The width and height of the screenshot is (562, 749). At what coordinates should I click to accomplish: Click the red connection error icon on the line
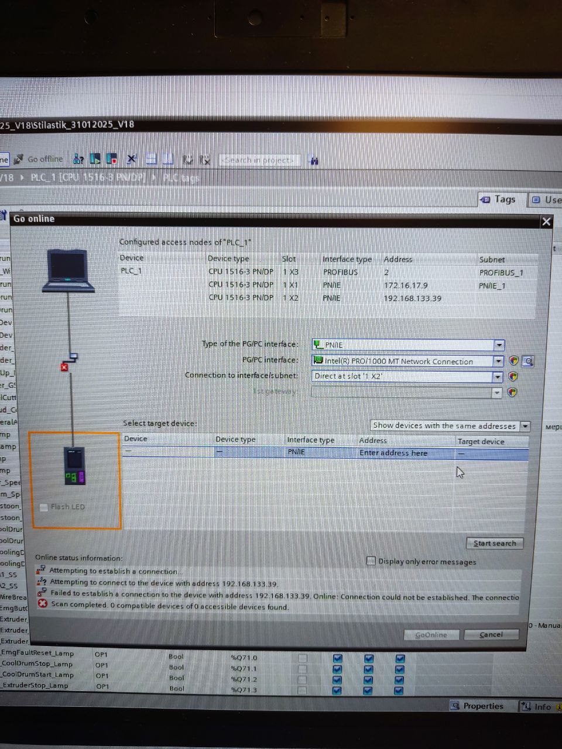(64, 367)
